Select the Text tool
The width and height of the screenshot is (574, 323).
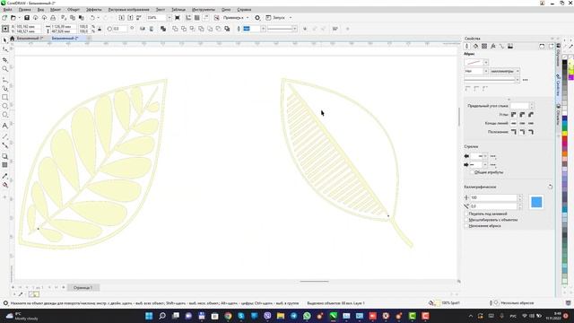pos(4,126)
